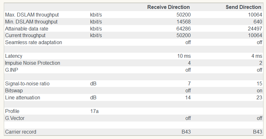Click the attainable send rate value 24497
The image size is (266, 139).
(256, 29)
